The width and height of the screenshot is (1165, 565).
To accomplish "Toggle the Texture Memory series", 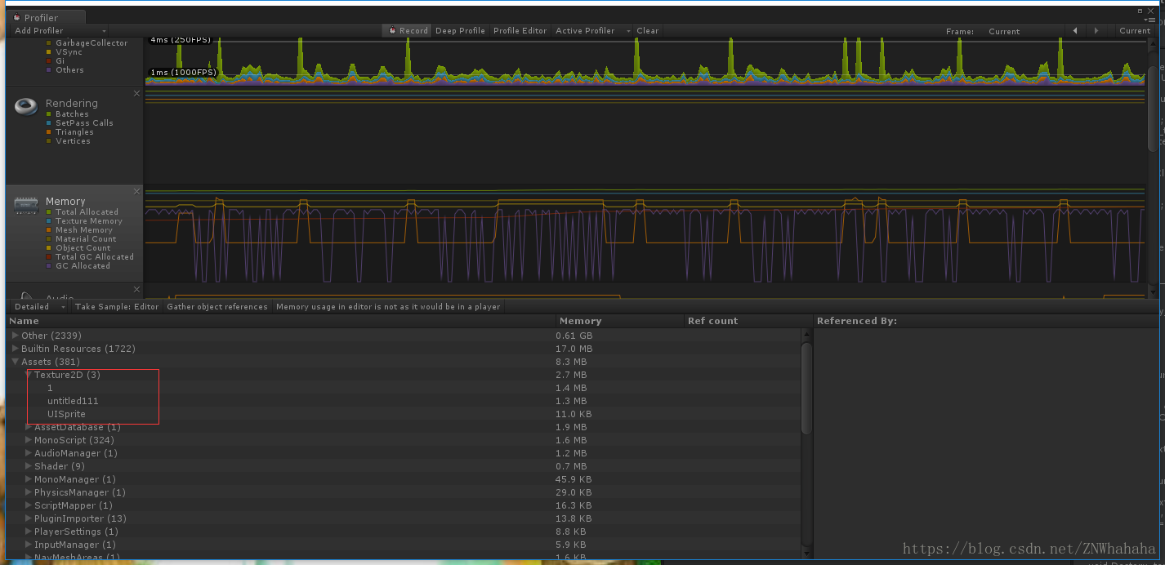I will click(x=84, y=221).
